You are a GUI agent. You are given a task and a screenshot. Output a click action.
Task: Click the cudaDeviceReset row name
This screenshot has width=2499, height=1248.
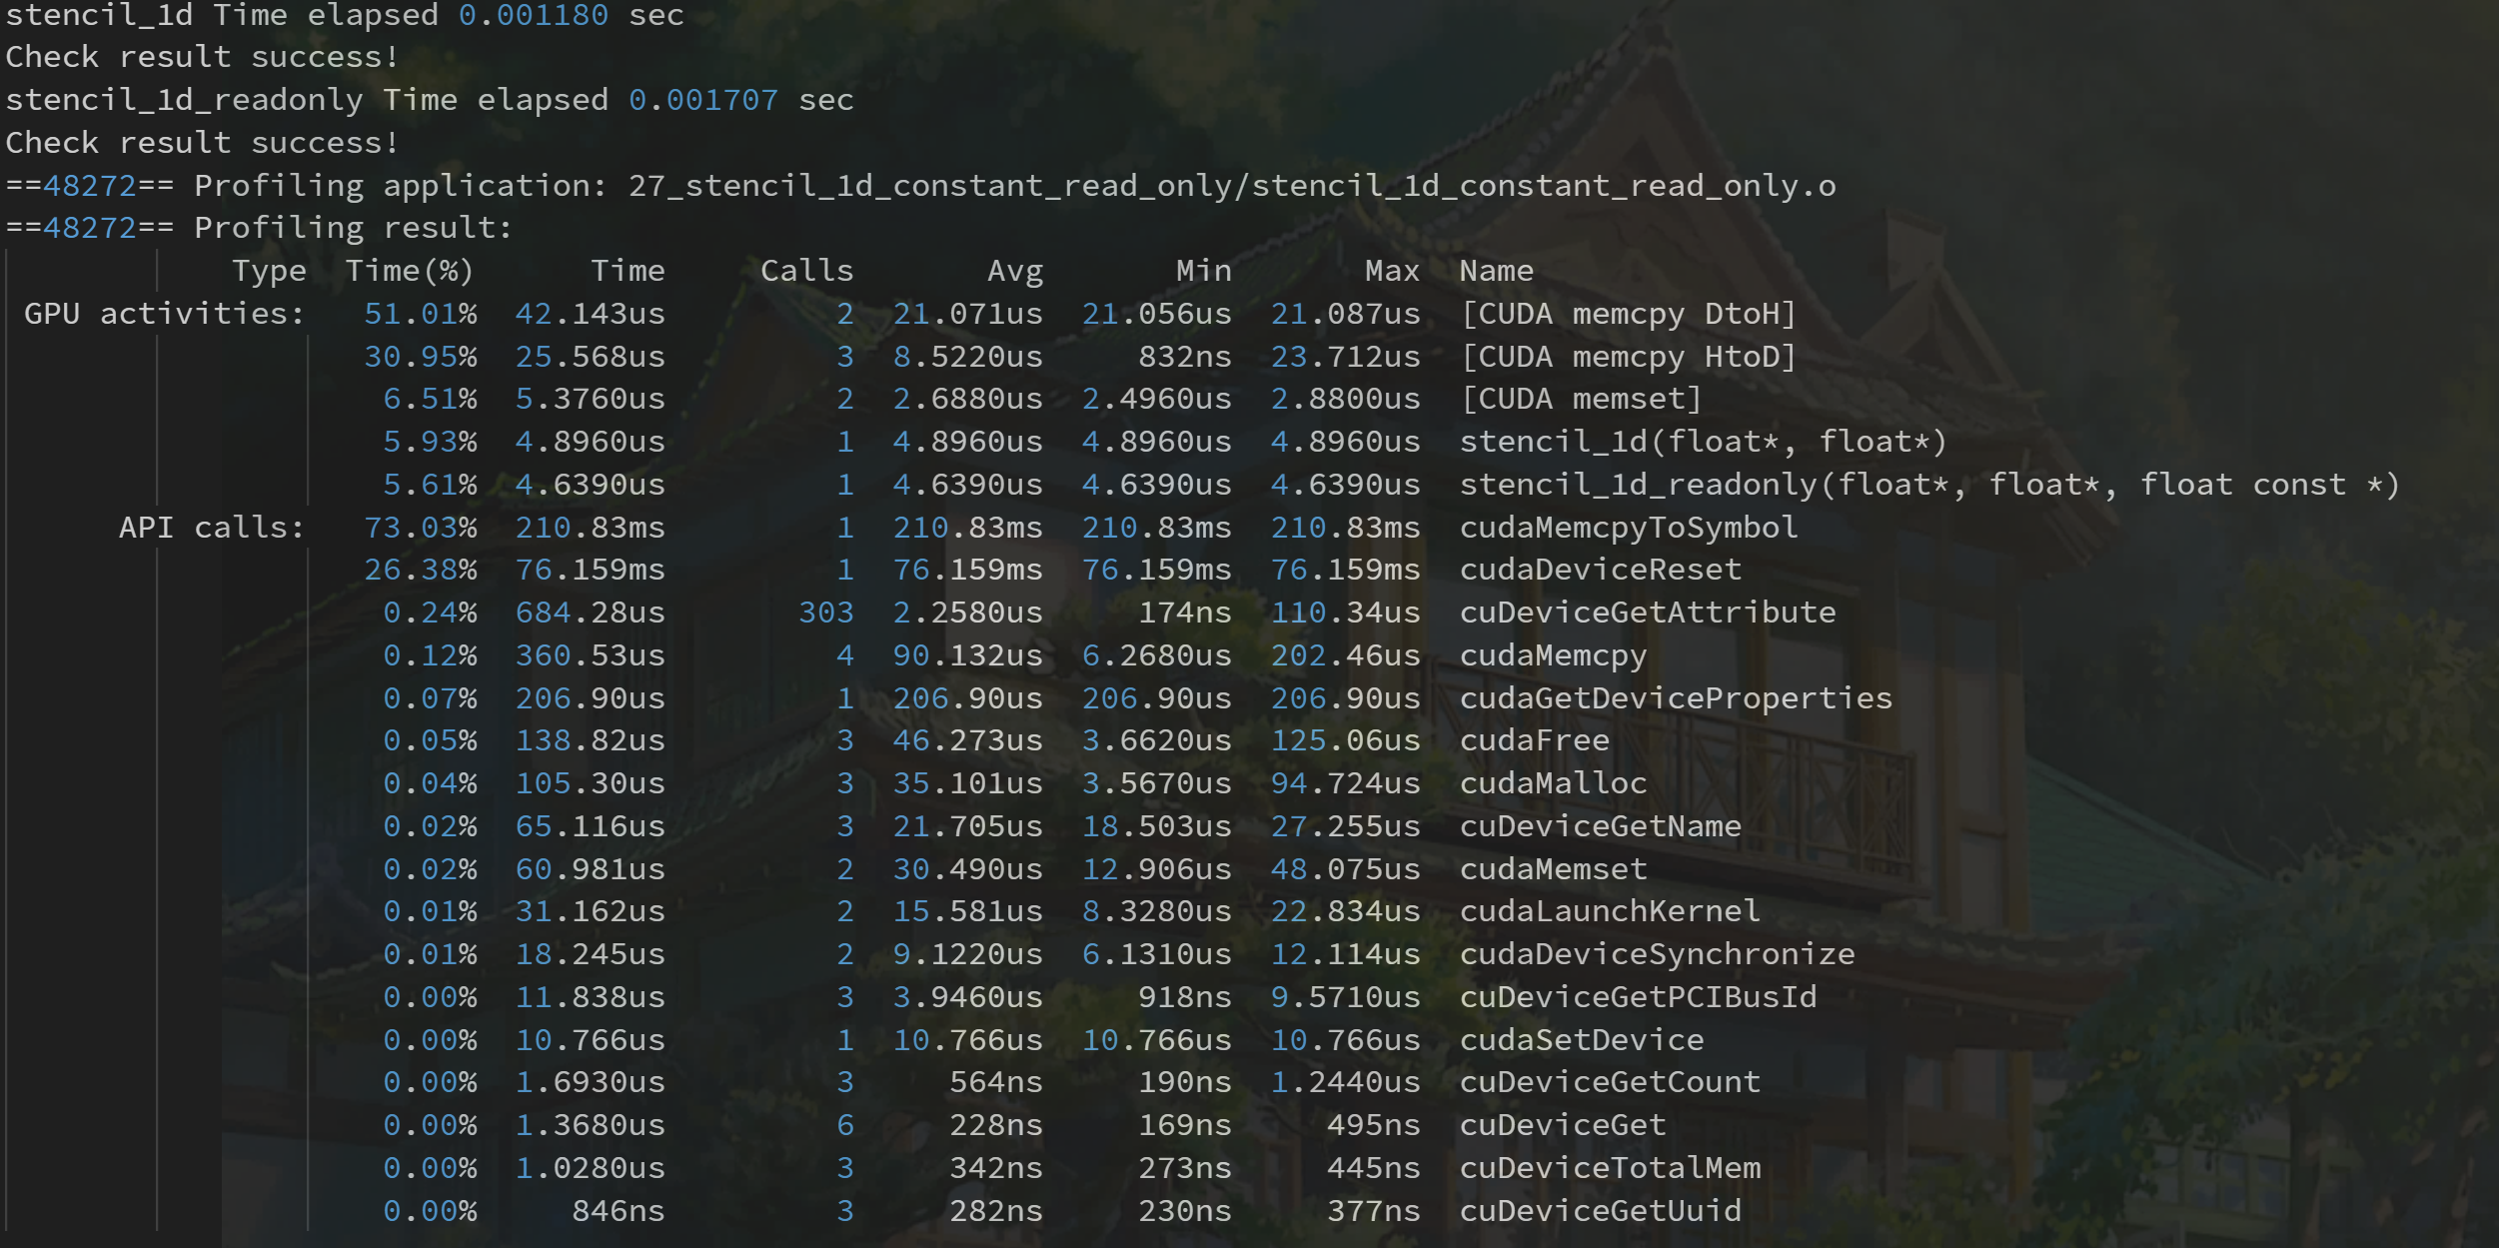tap(1600, 570)
